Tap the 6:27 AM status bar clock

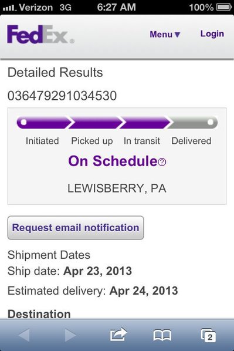point(116,7)
